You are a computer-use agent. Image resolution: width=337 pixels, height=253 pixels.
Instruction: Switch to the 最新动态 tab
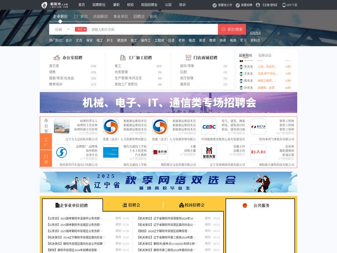pos(265,55)
